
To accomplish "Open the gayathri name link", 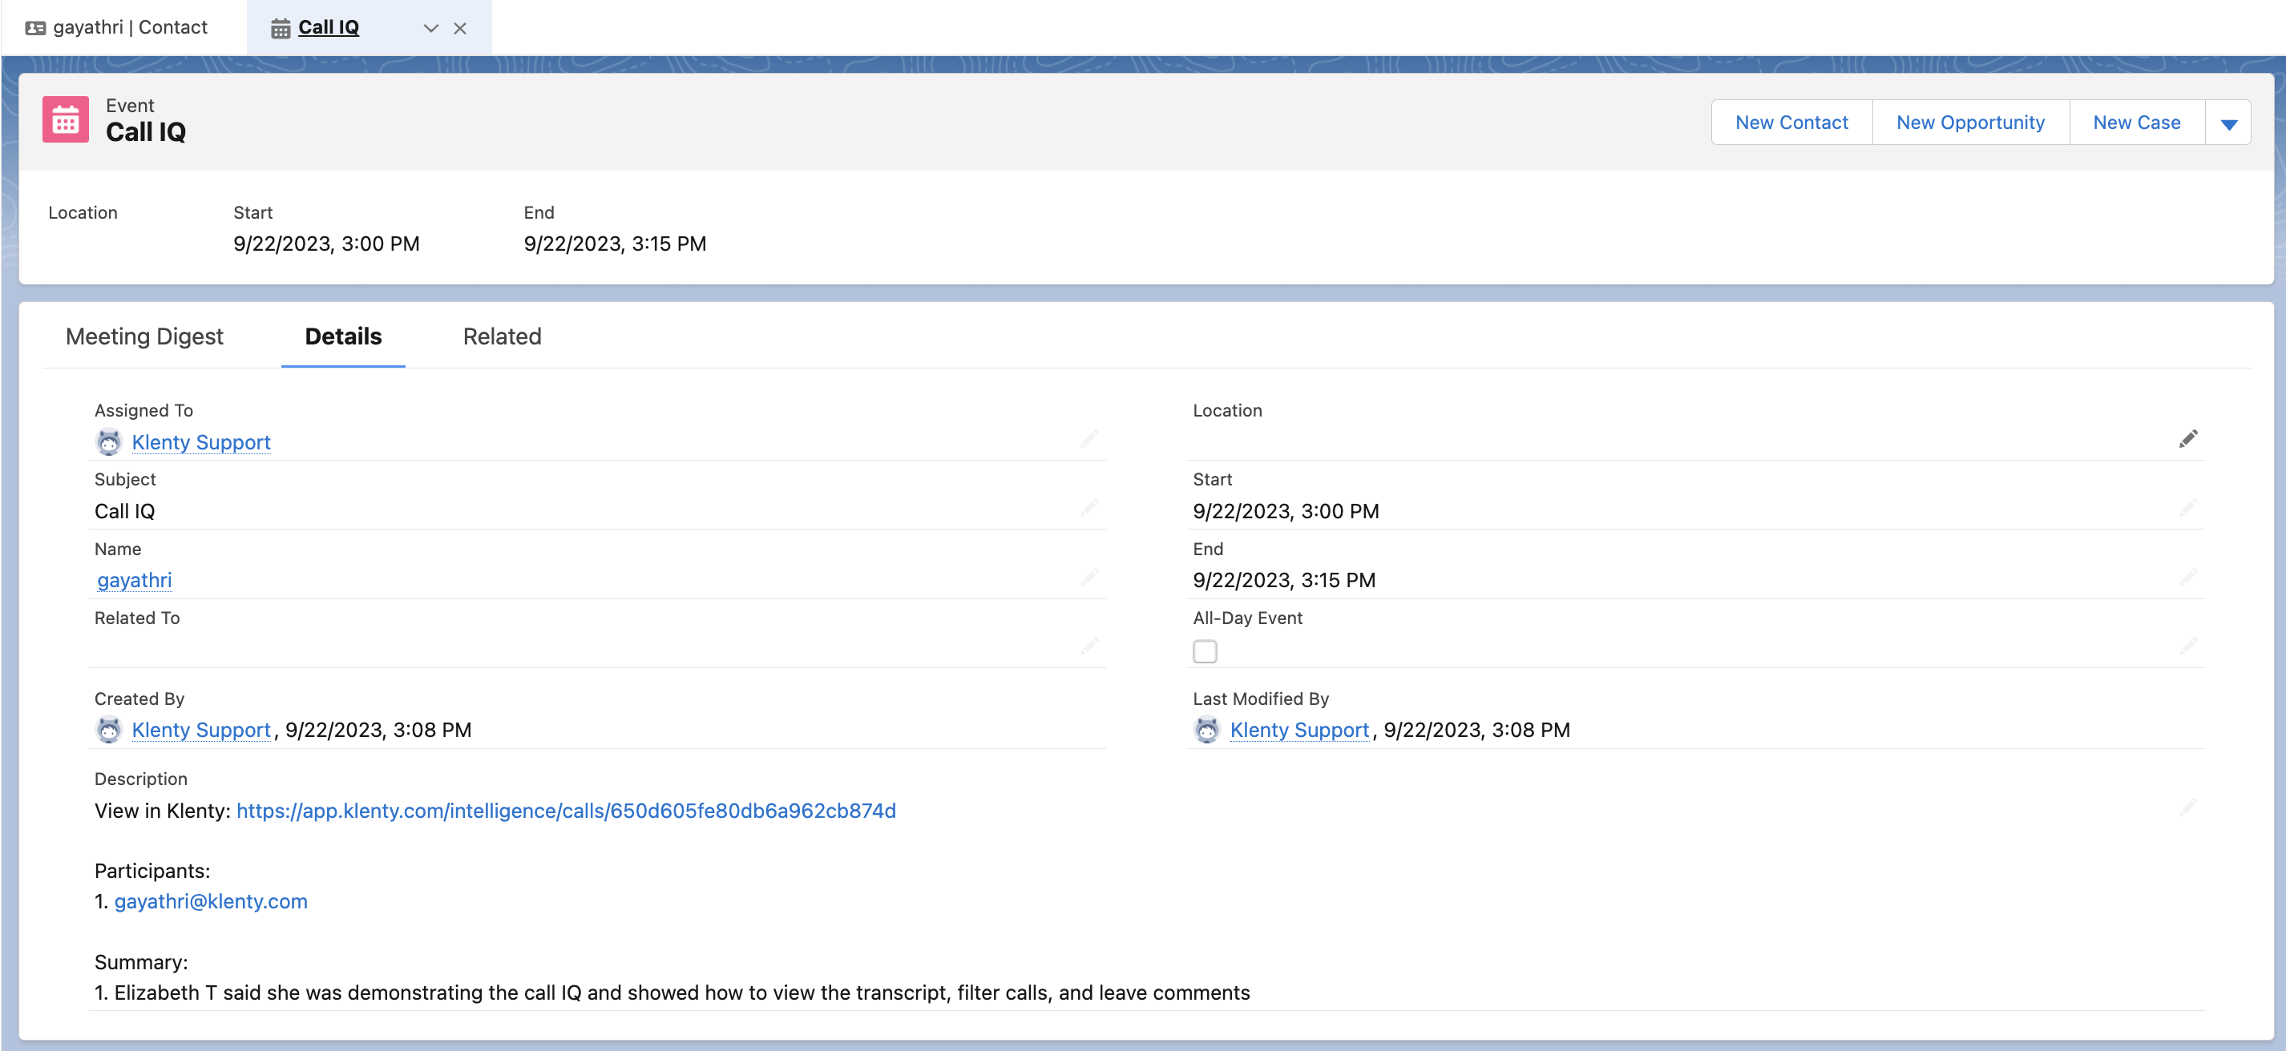I will click(134, 580).
